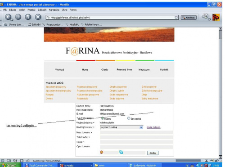Viewport: 225px width, 167px height.
Task: Select the Kupno radio button
Action: pos(103,118)
